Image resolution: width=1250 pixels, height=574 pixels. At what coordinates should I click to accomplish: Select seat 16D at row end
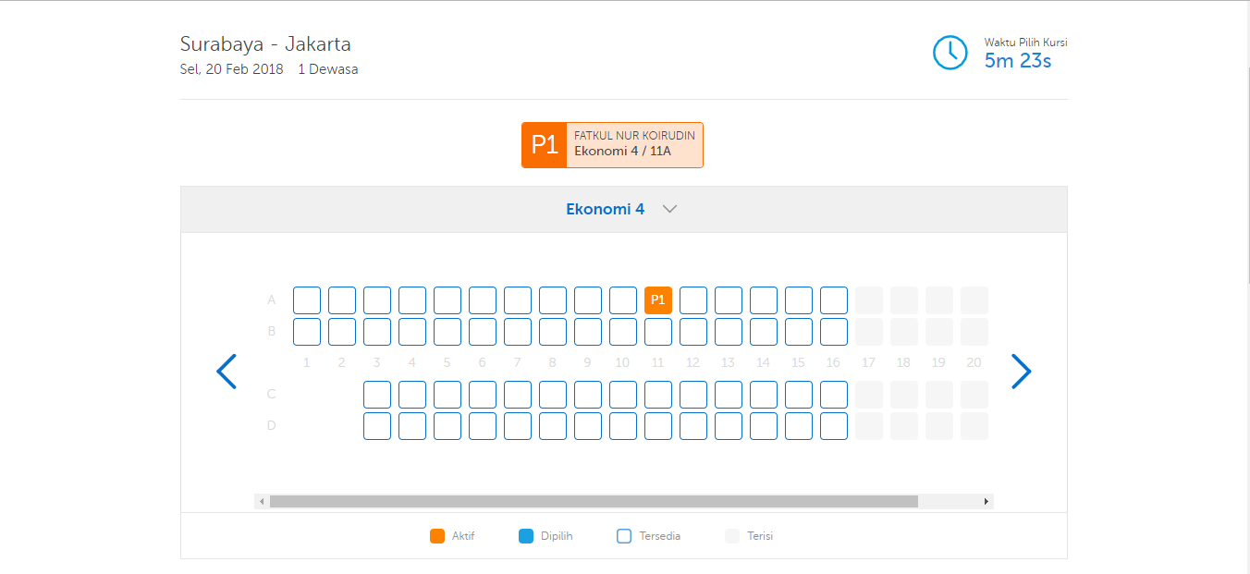click(834, 426)
